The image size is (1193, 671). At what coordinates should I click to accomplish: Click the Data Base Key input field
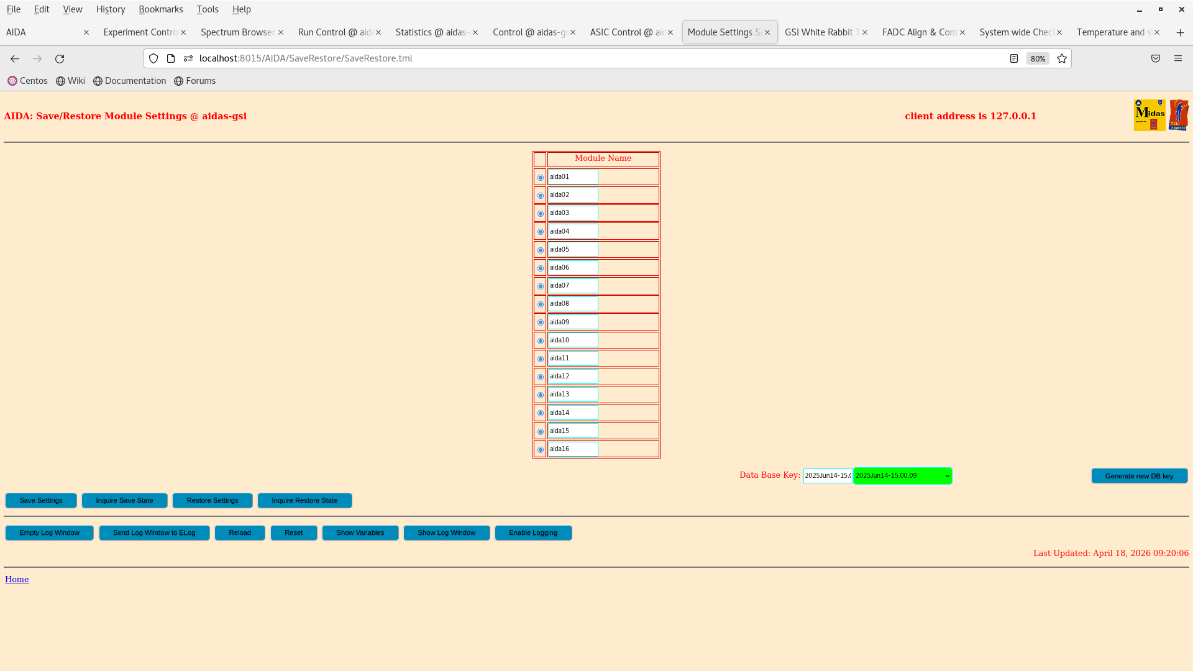click(x=827, y=476)
